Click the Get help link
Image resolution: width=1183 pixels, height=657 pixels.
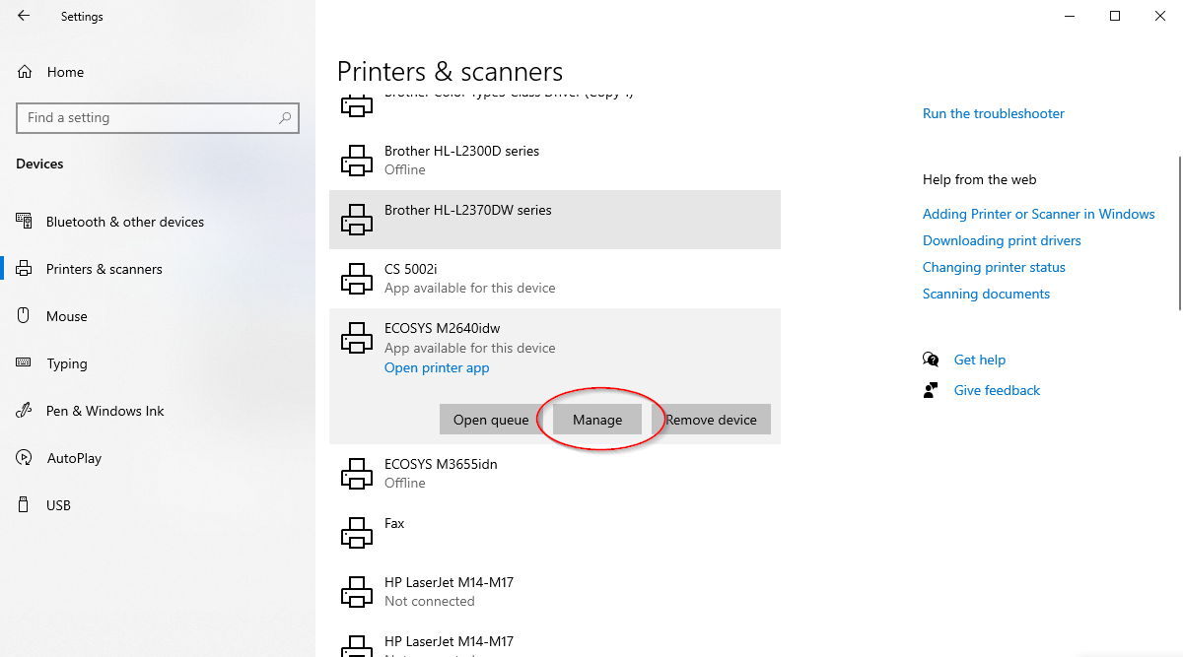(x=980, y=360)
